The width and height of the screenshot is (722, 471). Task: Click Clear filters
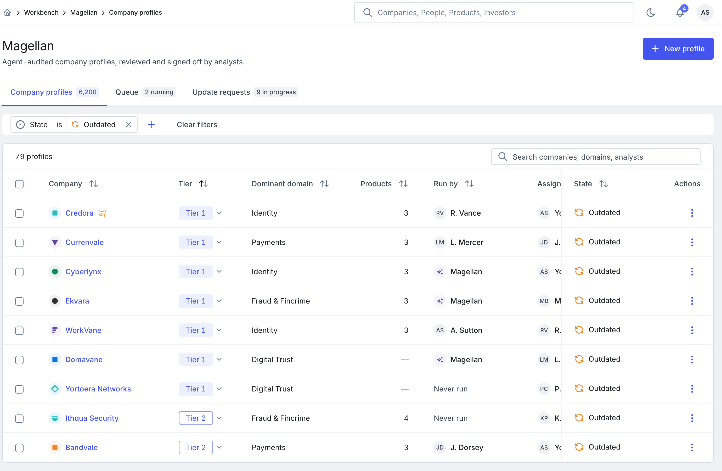click(x=197, y=125)
